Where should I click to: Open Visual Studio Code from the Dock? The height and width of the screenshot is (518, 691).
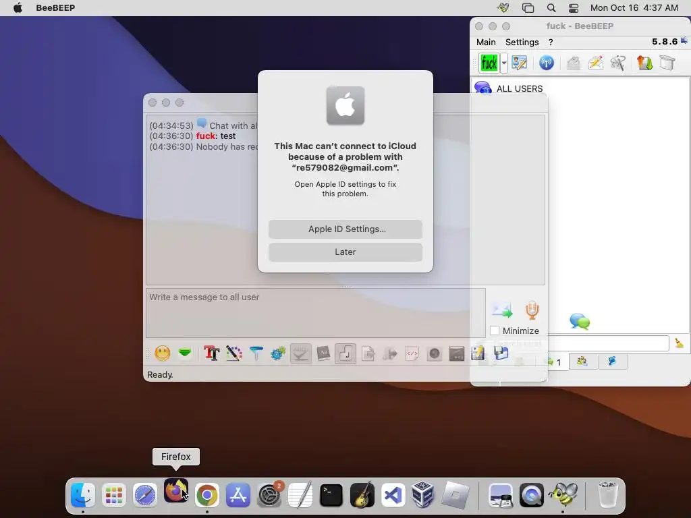(x=393, y=495)
